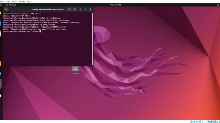Viewport: 220px width, 123px height.
Task: Click the 'mkdir -p /mnt/cdrom' command line
Action: point(32,18)
